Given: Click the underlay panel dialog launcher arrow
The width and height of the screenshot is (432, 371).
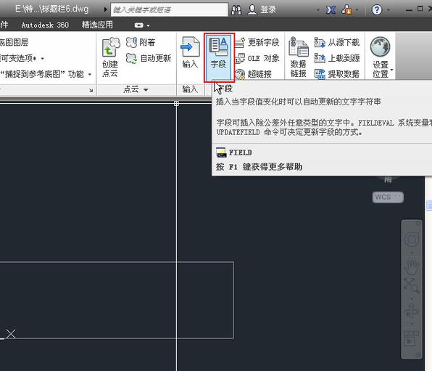Looking at the screenshot, I should coord(91,90).
